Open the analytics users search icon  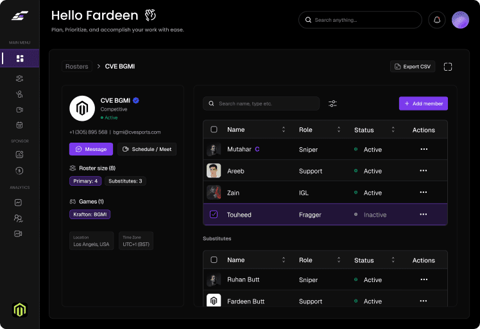tap(19, 218)
